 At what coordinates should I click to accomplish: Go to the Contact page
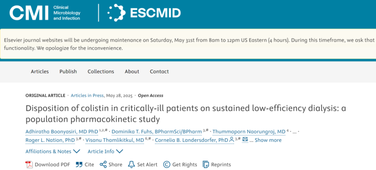point(159,71)
